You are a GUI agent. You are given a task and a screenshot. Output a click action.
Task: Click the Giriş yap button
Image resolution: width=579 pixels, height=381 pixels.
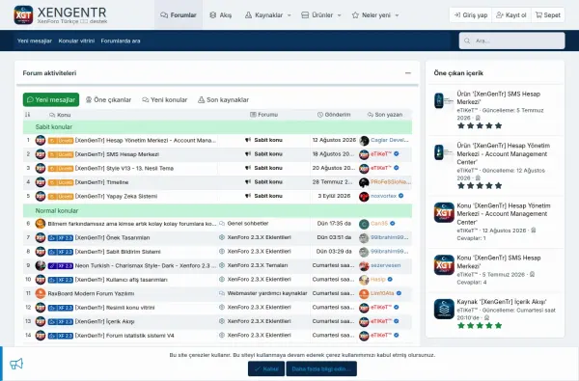click(471, 15)
